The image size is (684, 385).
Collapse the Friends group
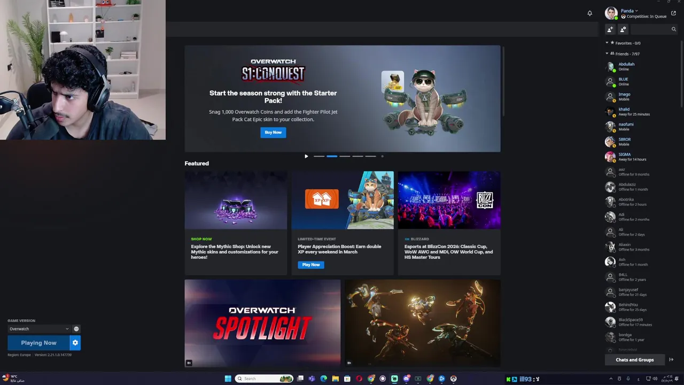(x=607, y=53)
